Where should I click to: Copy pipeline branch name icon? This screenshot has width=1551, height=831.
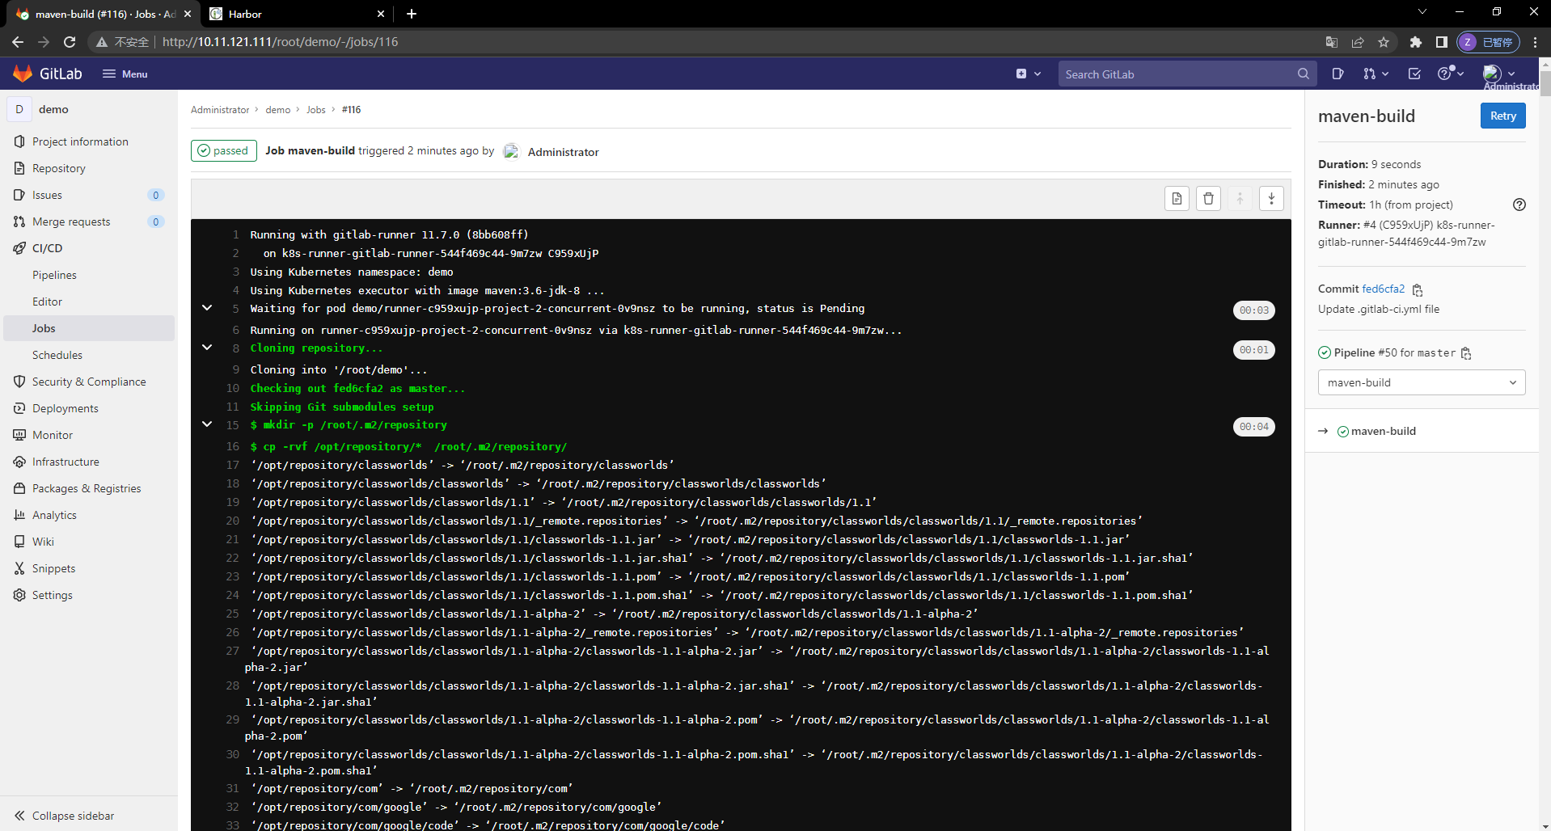pyautogui.click(x=1466, y=353)
